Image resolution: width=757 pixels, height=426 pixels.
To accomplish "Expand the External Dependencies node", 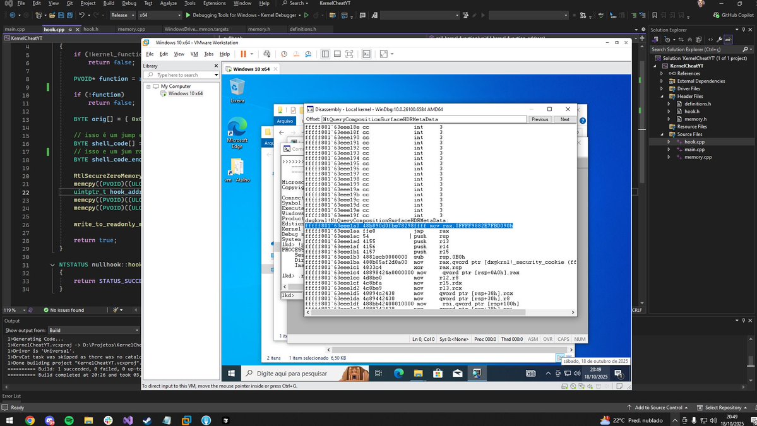I will point(662,81).
